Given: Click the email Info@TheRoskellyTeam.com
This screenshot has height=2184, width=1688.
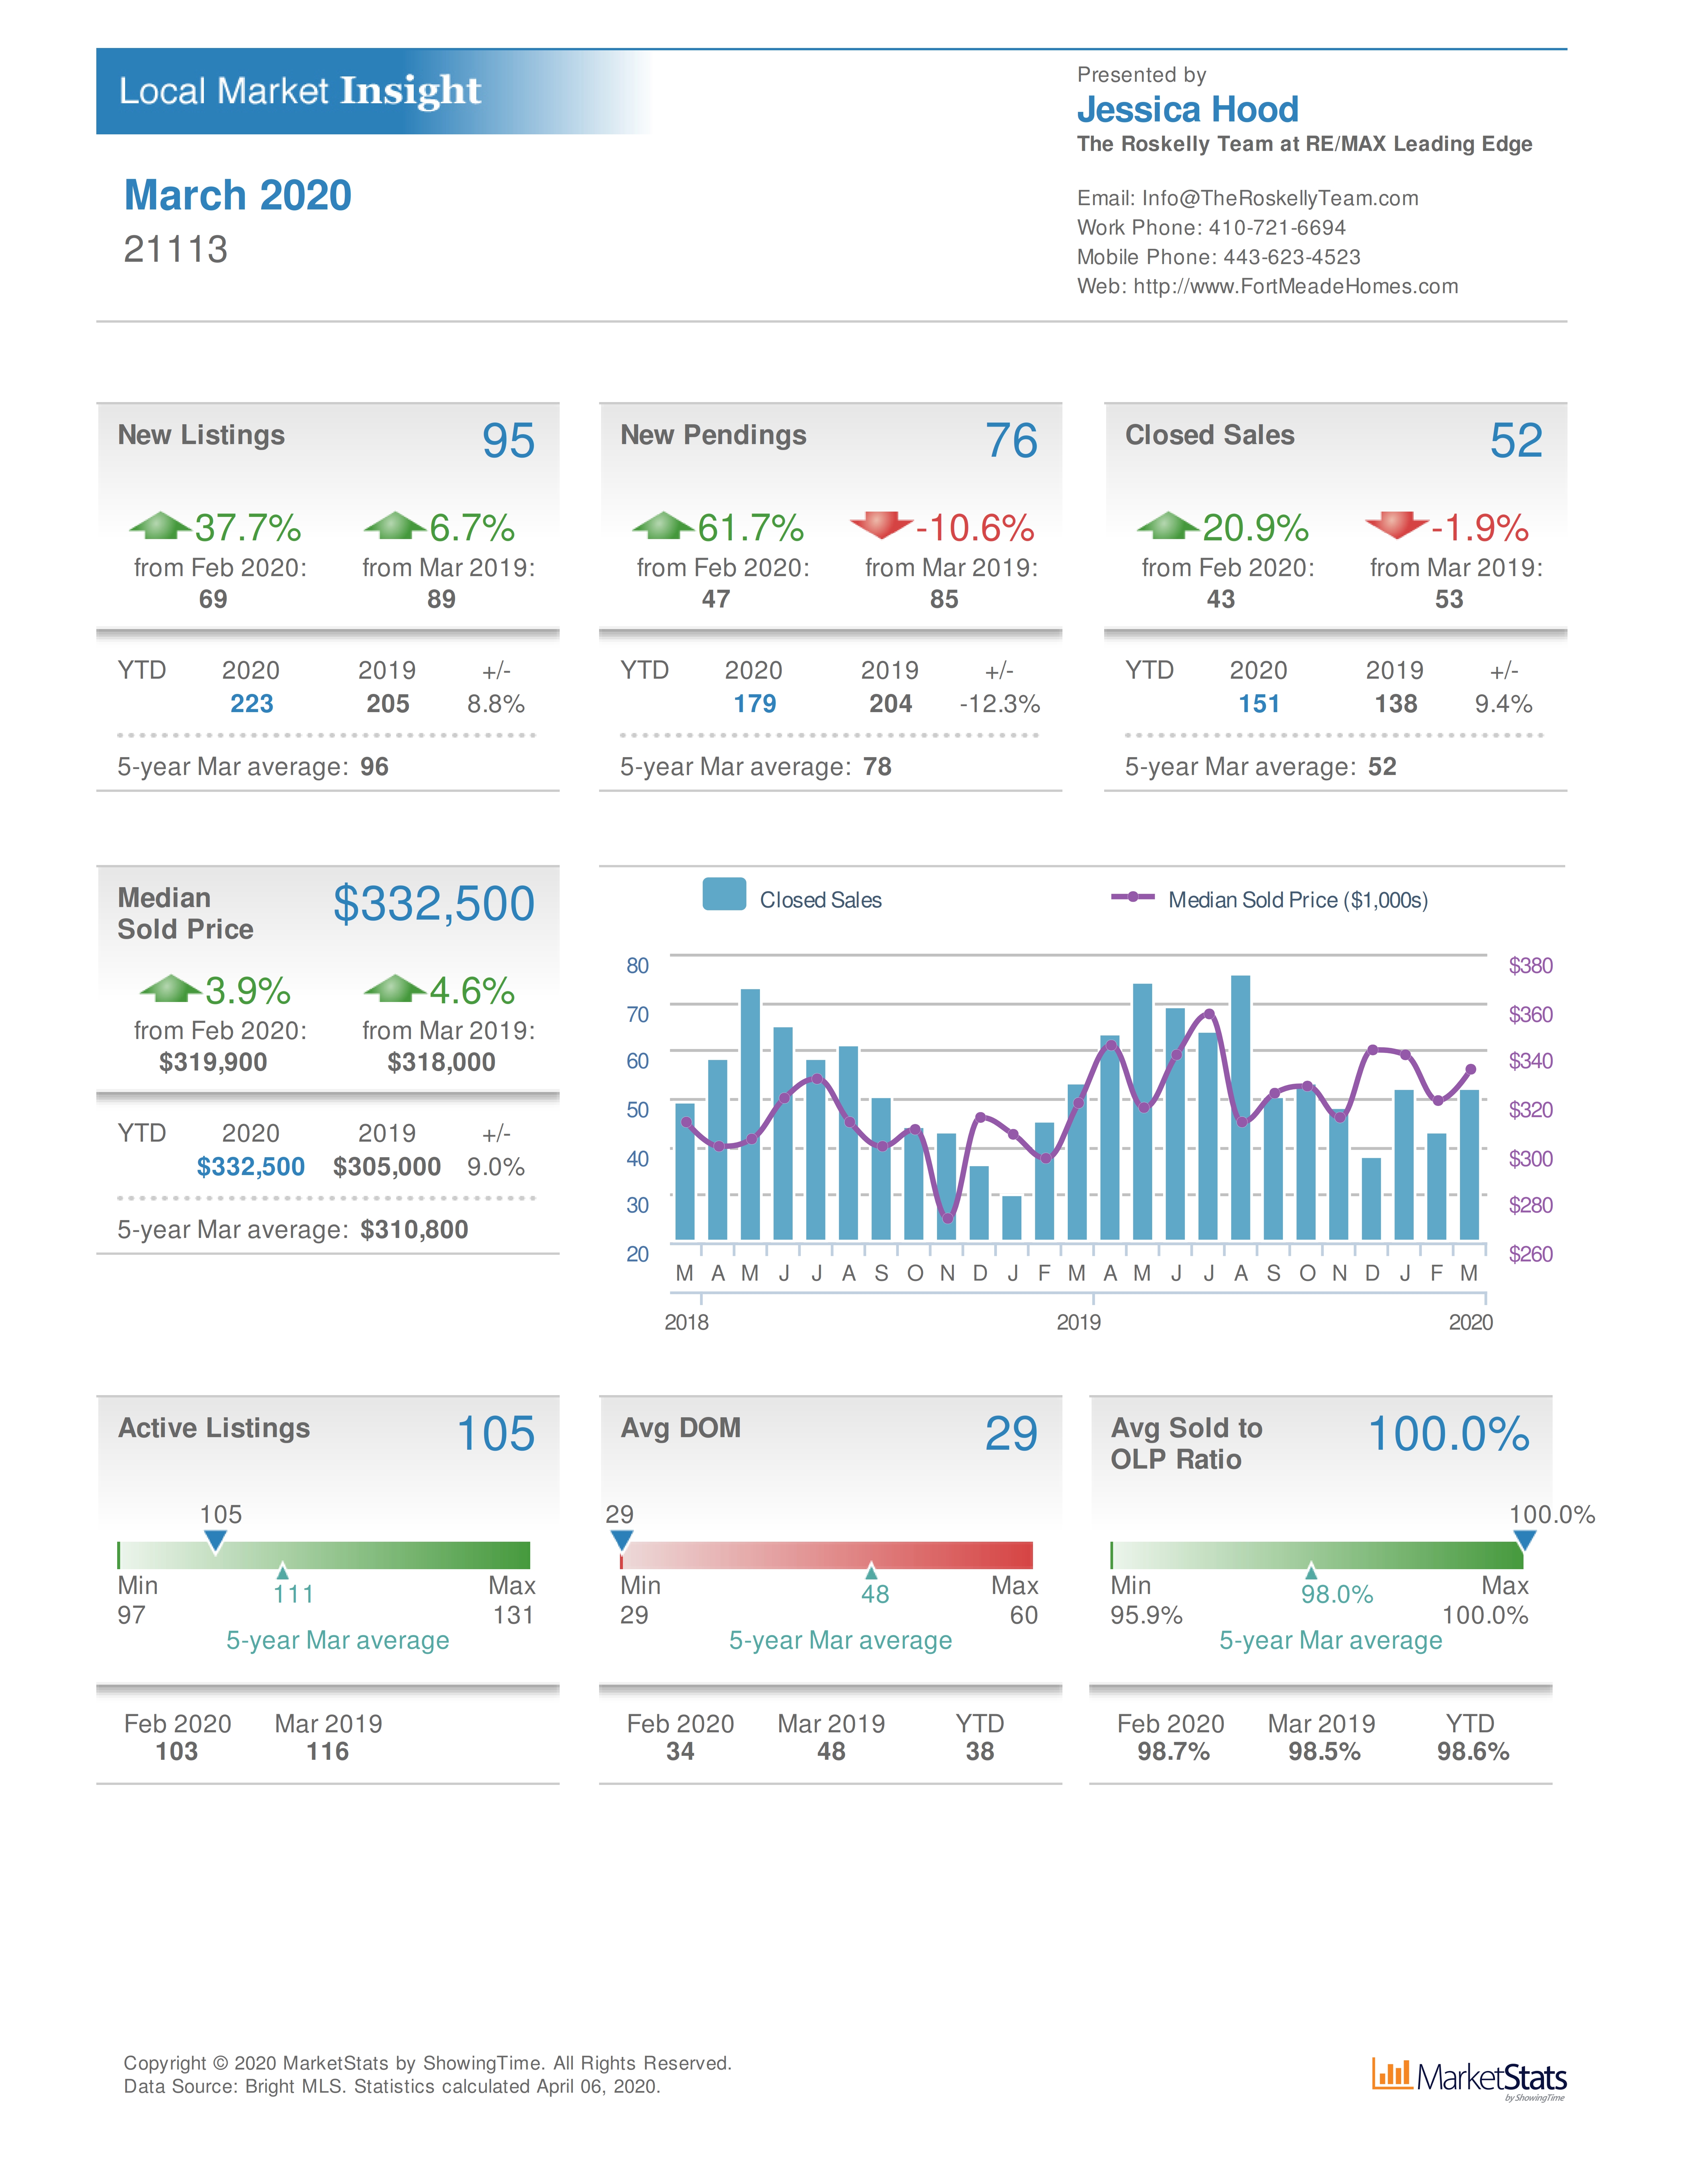Looking at the screenshot, I should pyautogui.click(x=1280, y=198).
